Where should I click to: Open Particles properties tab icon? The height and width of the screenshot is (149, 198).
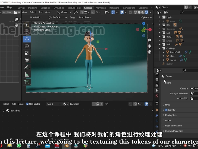pyautogui.click(x=157, y=121)
